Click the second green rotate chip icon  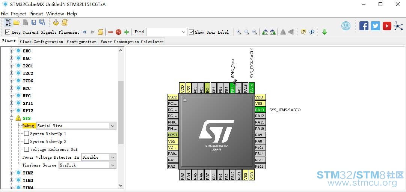click(x=273, y=32)
